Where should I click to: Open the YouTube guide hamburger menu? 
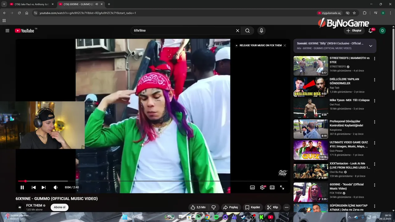7,31
